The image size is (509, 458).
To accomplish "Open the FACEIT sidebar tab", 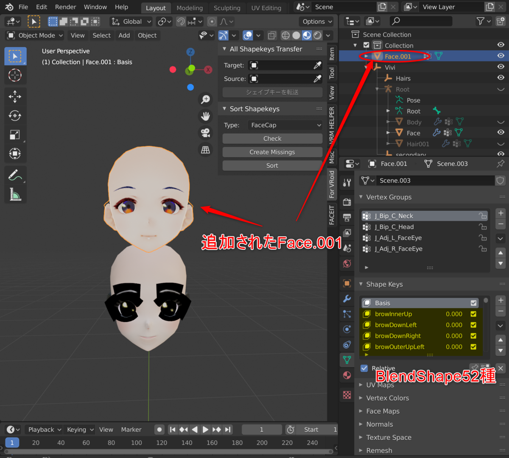I will (332, 214).
